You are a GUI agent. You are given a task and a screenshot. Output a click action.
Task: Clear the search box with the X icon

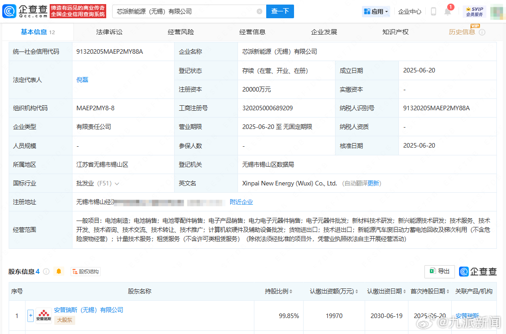tap(259, 11)
